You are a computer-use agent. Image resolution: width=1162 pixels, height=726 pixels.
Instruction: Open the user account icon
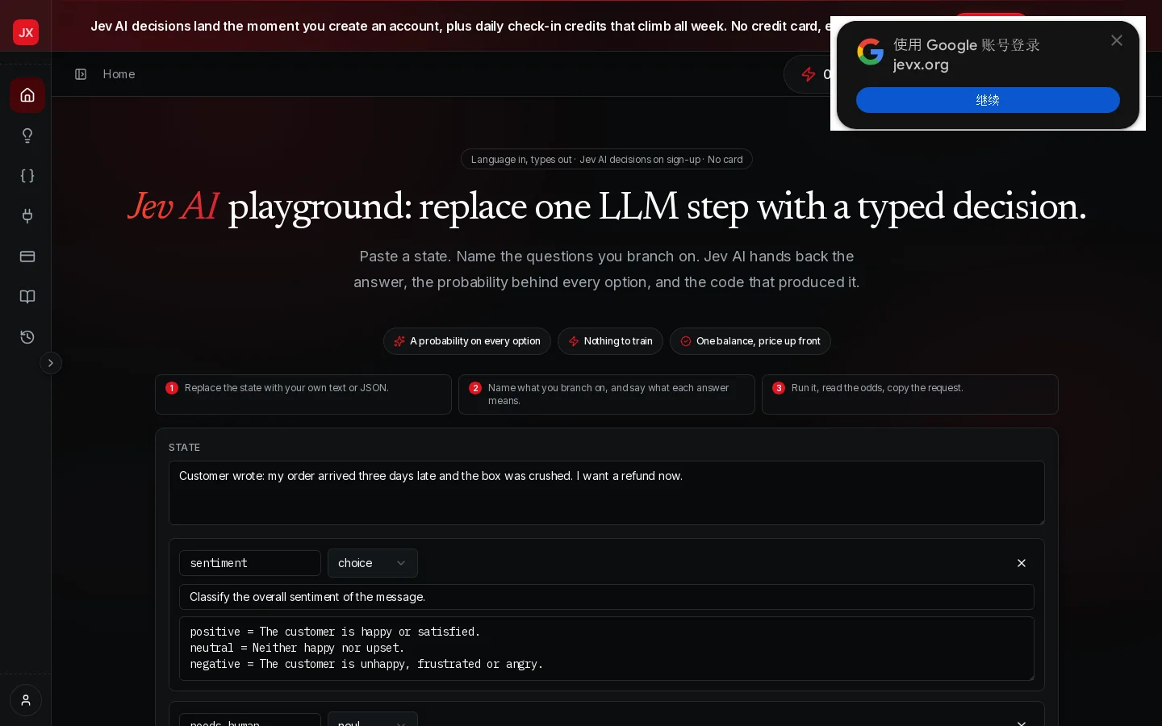26,700
